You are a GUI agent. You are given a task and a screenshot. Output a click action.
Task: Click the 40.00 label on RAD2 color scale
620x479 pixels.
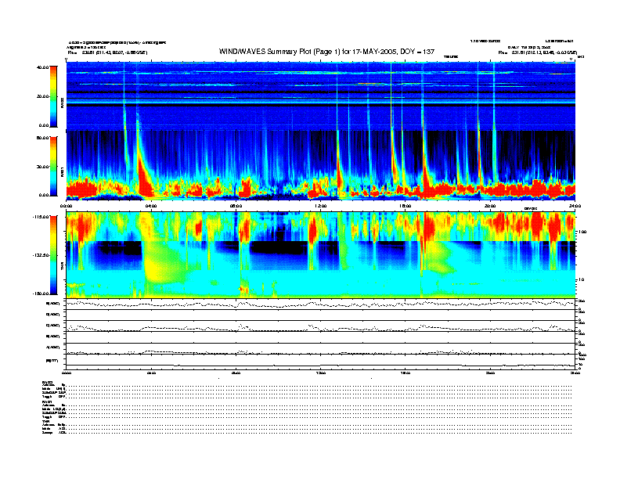click(42, 67)
